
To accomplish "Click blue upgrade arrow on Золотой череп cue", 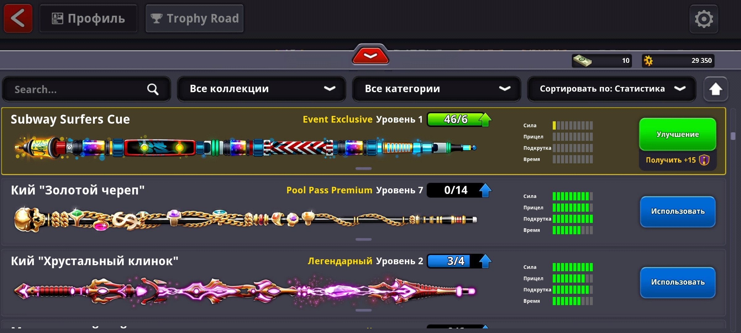I will pos(485,190).
